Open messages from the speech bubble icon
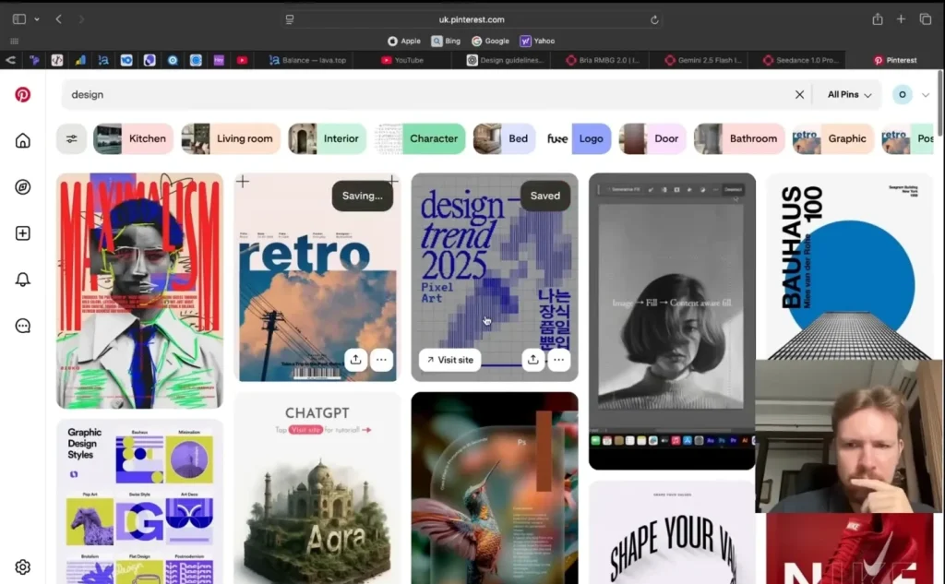This screenshot has width=945, height=584. [22, 325]
